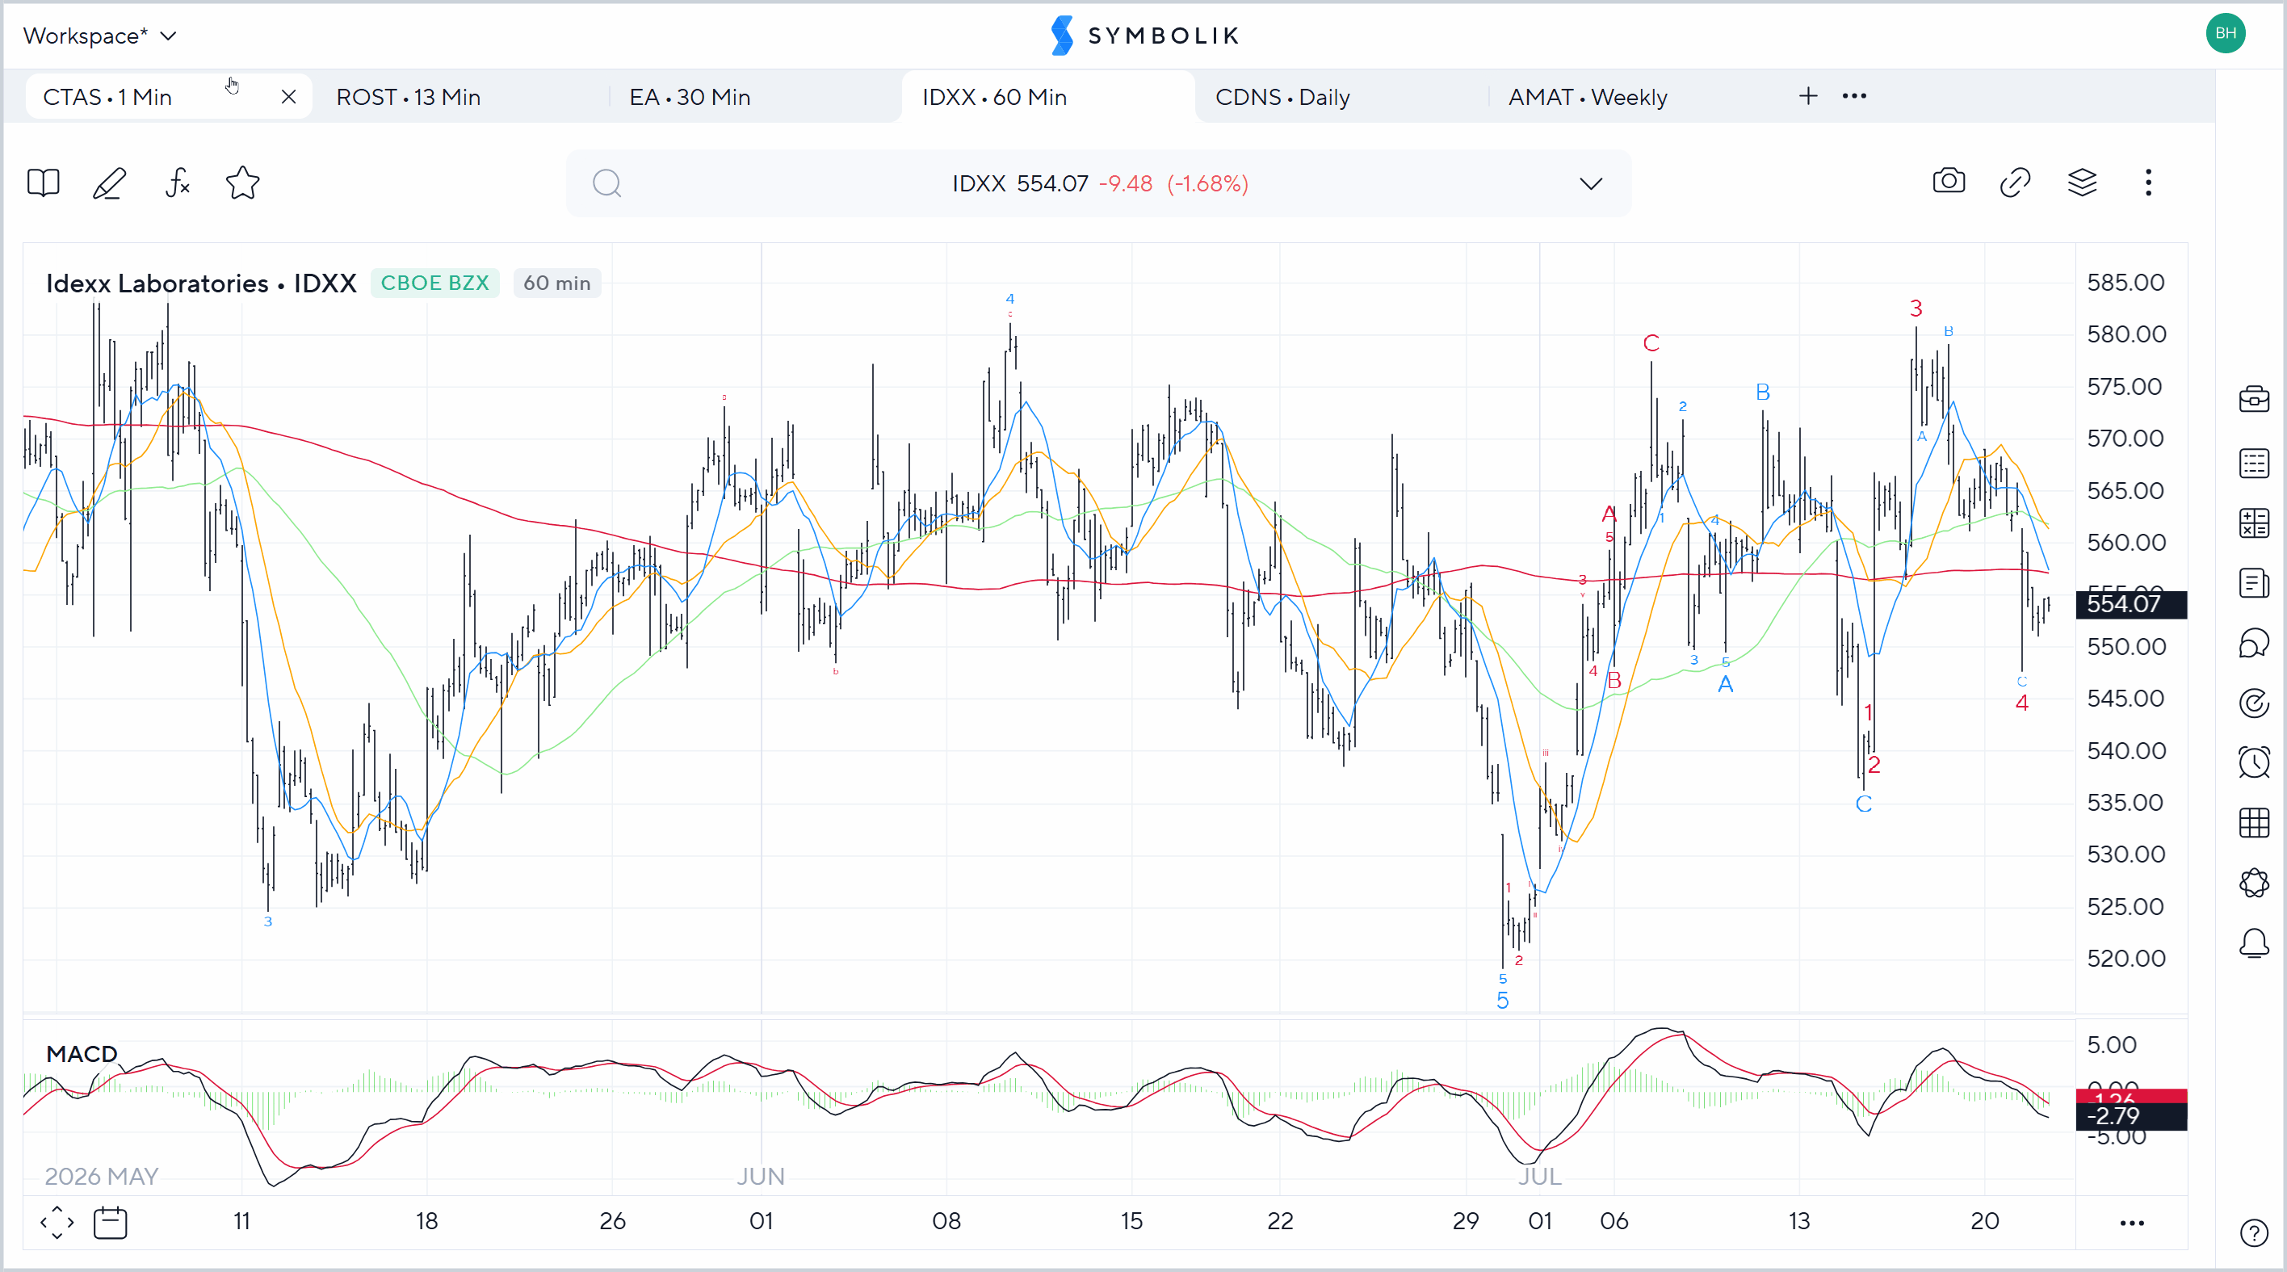This screenshot has height=1272, width=2287.
Task: Toggle fullscreen chart expand arrows
Action: (x=57, y=1222)
